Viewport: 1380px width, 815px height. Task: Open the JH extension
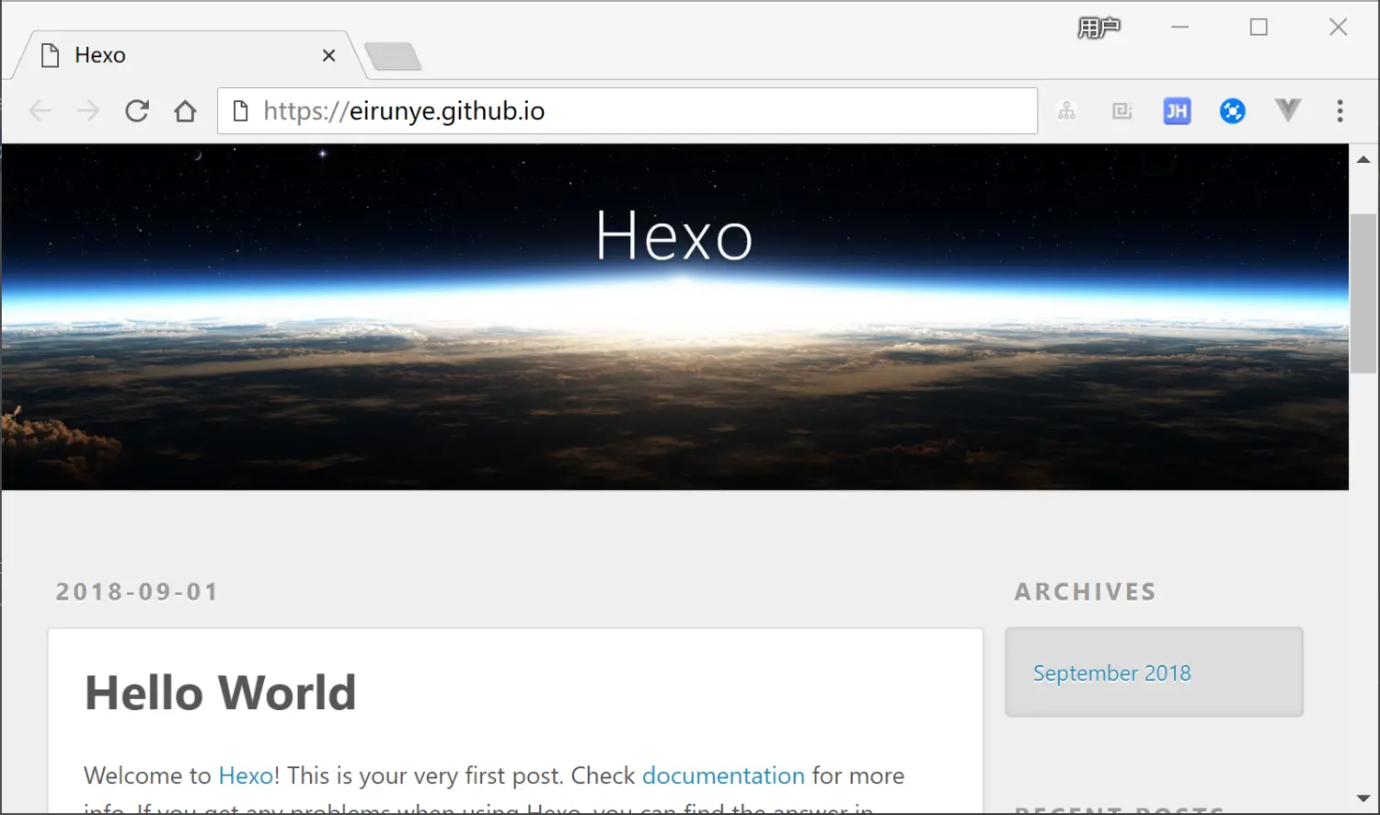point(1177,111)
